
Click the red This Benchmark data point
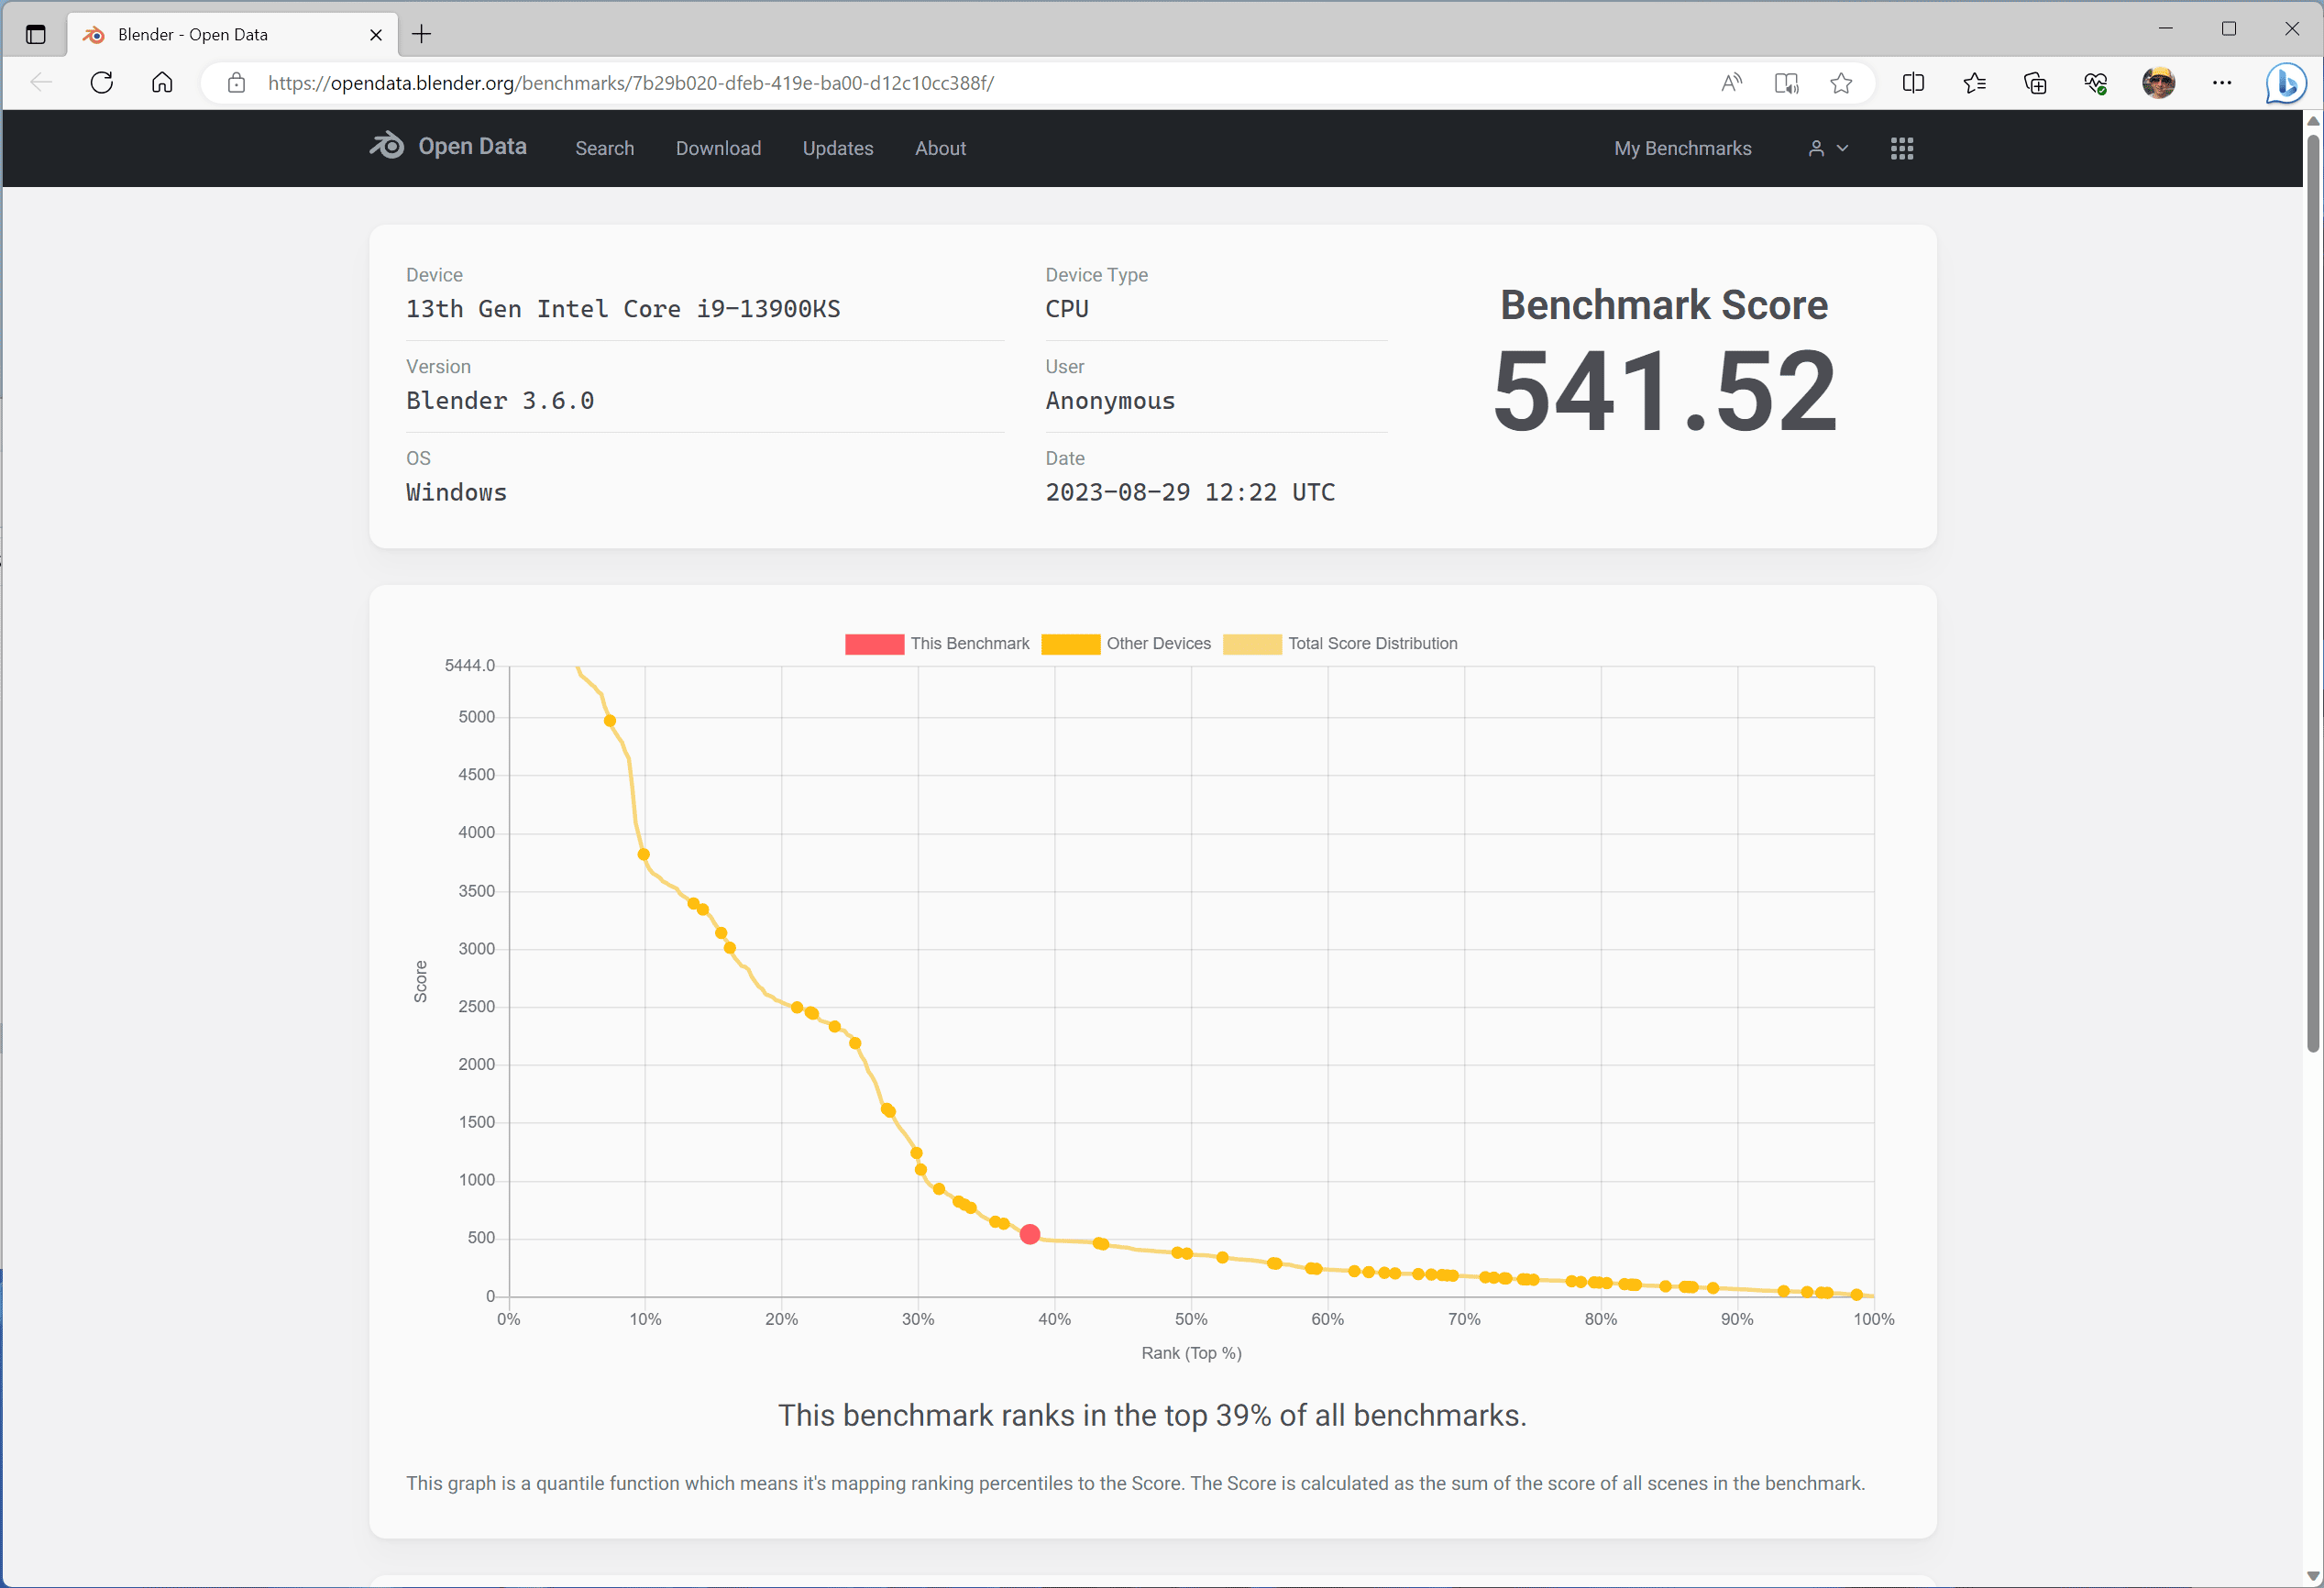click(1029, 1234)
